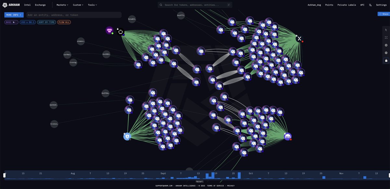The image size is (390, 189).
Task: Click the Aug label on the timeline
Action: click(73, 173)
